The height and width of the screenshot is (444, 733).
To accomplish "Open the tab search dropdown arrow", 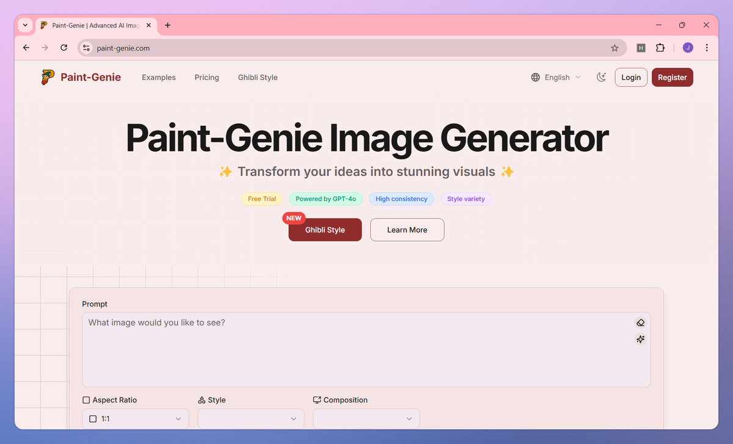I will click(25, 25).
